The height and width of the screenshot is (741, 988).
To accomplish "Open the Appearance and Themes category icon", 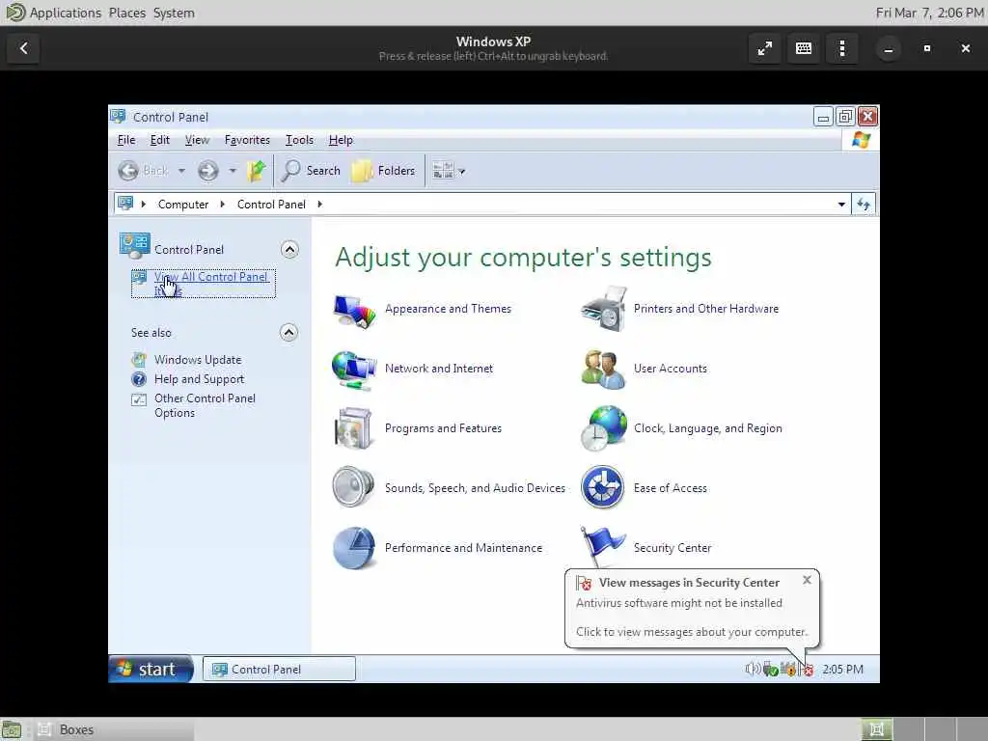I will tap(355, 310).
